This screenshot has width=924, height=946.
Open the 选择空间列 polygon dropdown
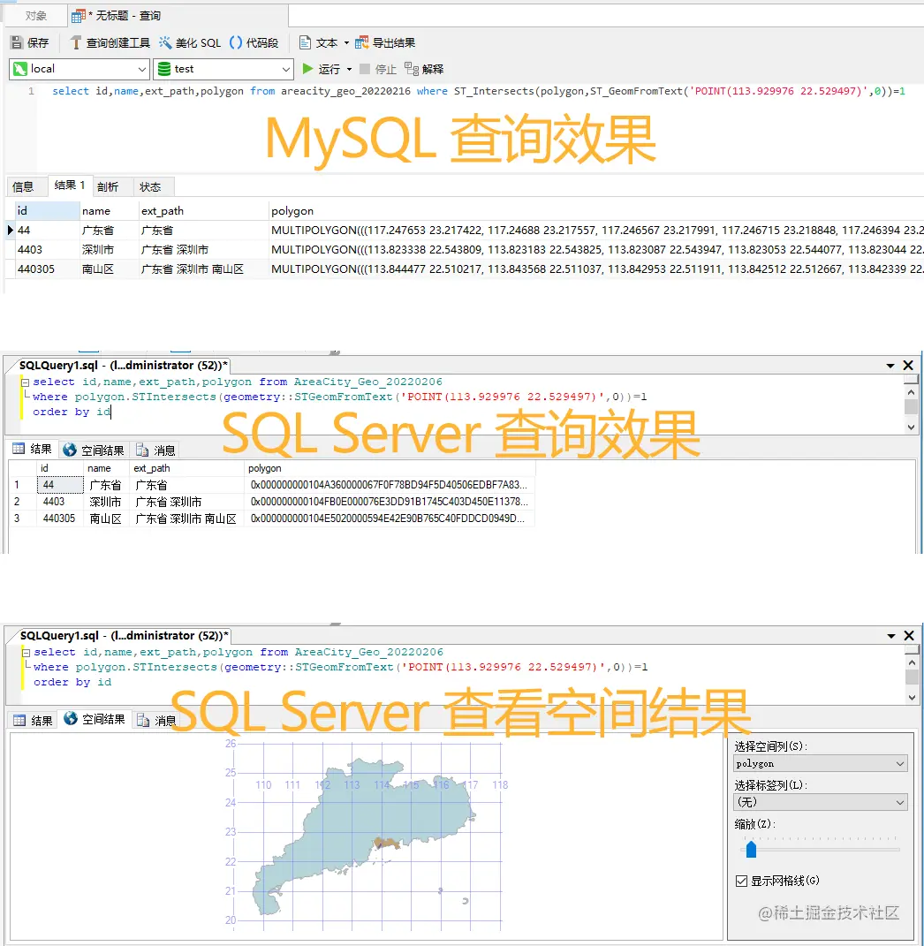point(820,763)
